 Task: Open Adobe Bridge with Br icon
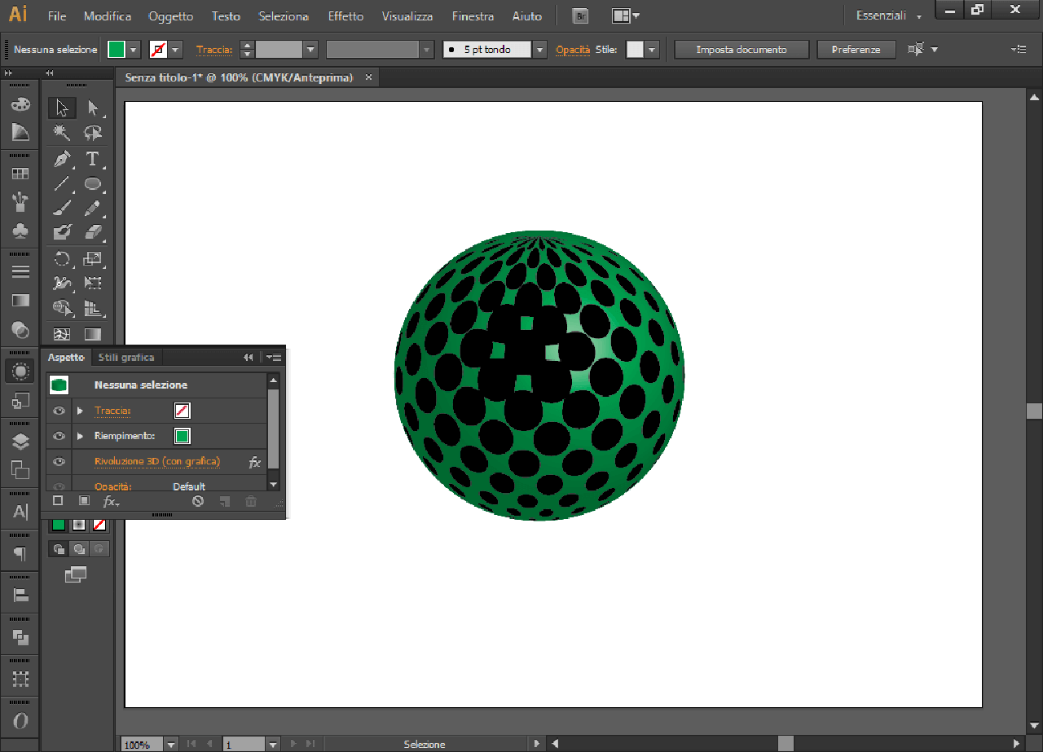[x=580, y=16]
